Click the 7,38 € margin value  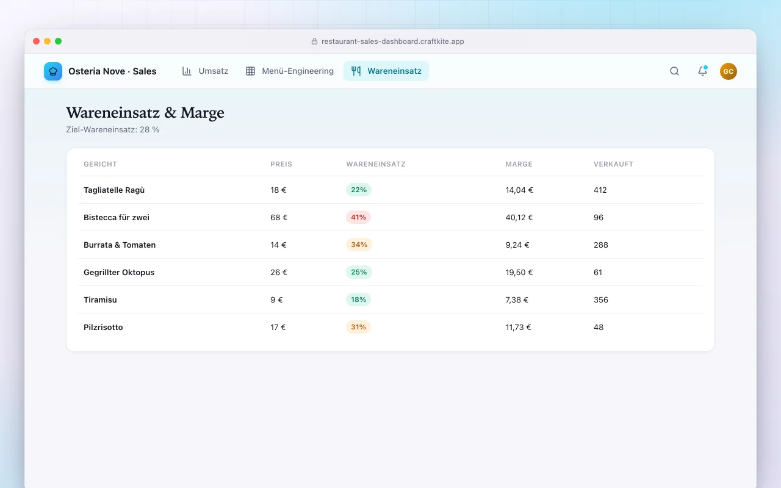pos(517,300)
